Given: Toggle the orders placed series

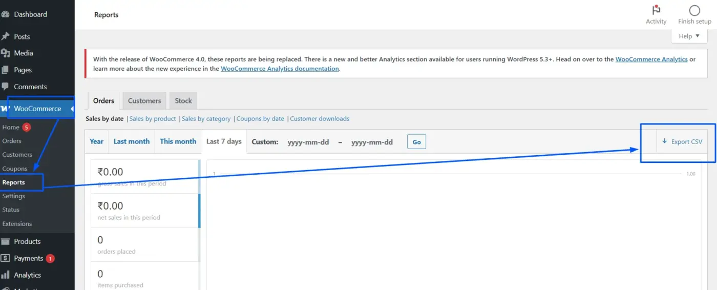Looking at the screenshot, I should coord(145,244).
